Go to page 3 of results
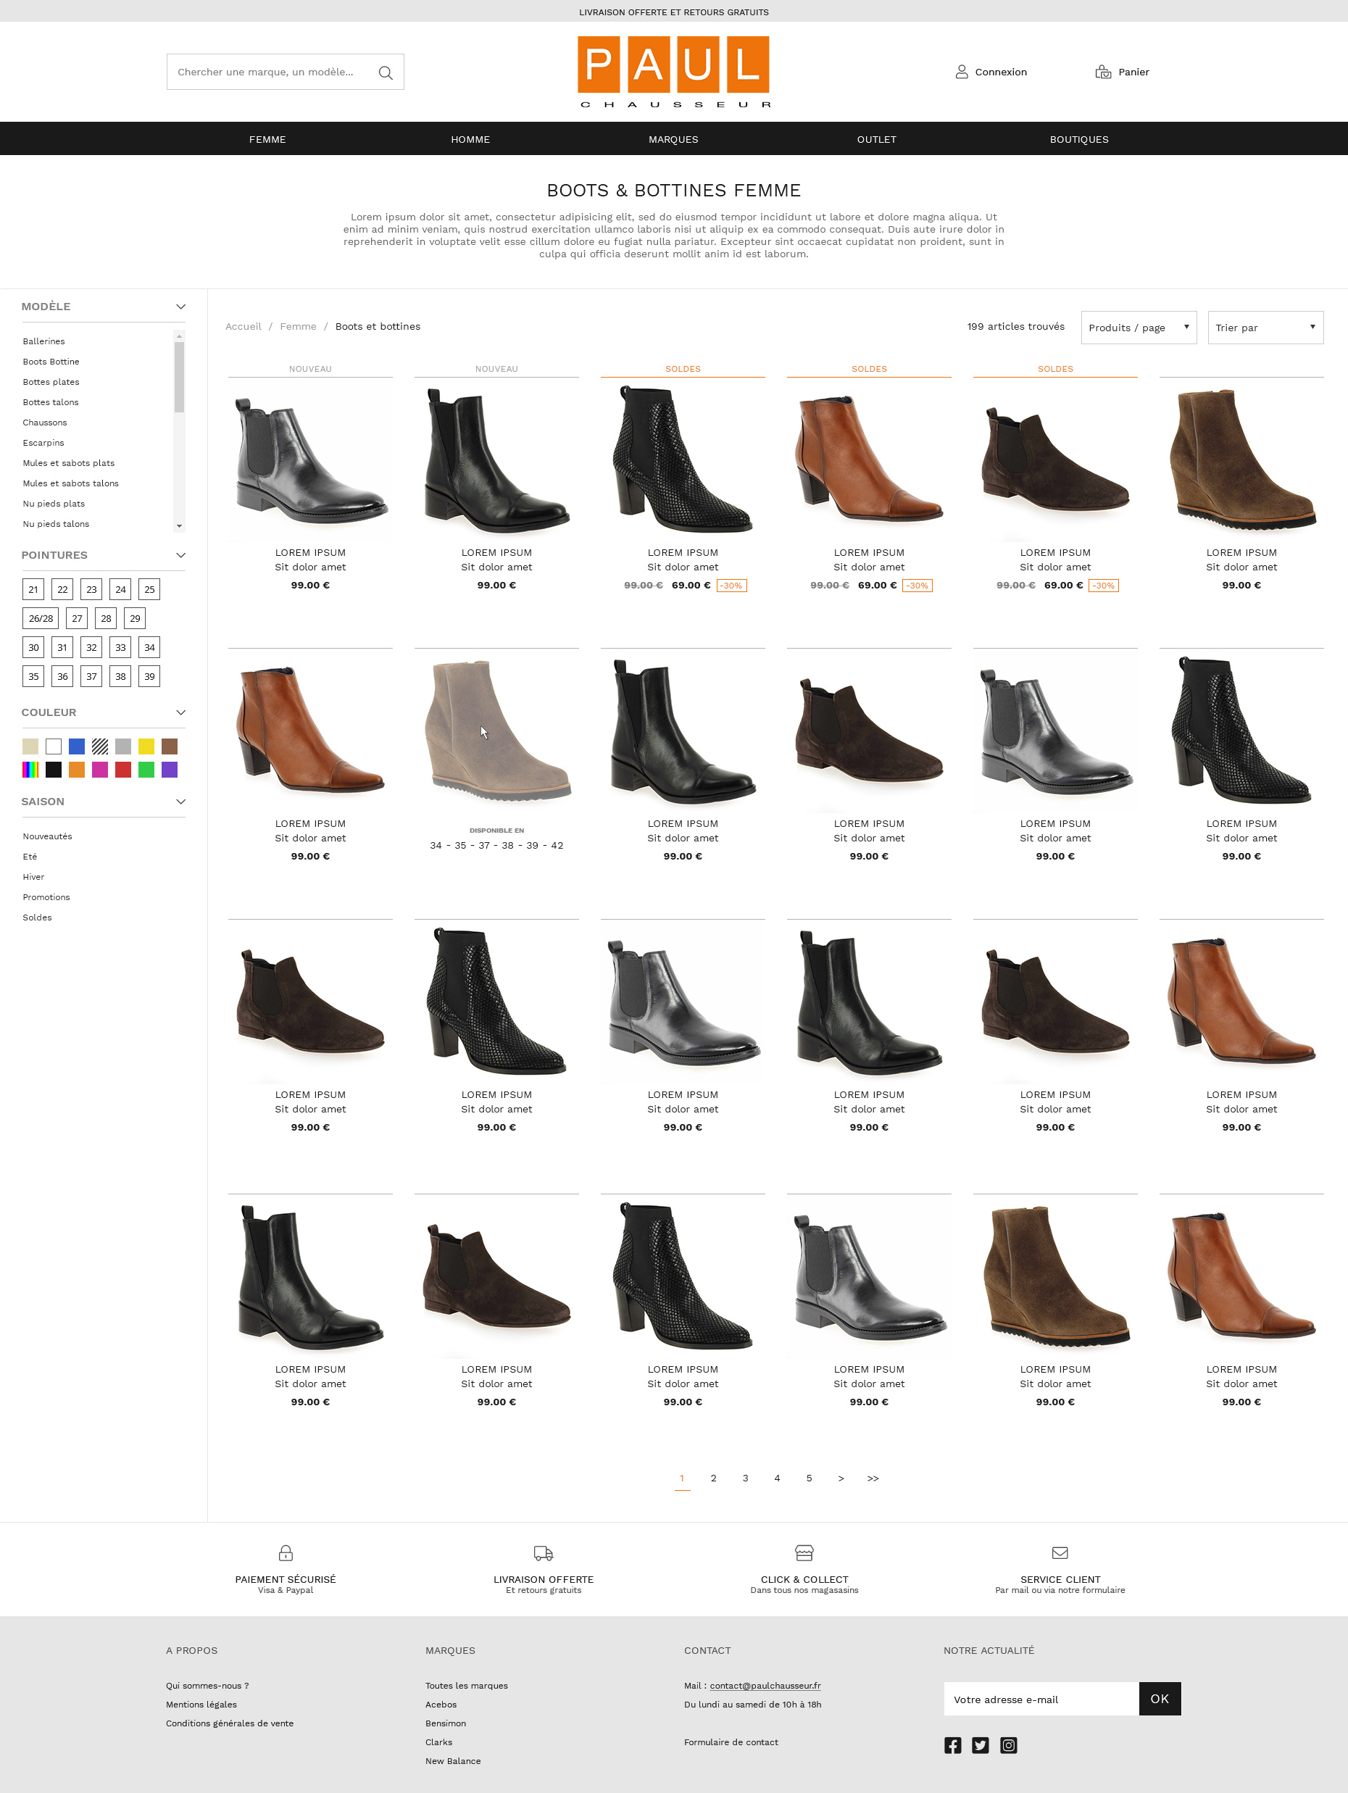The height and width of the screenshot is (1793, 1348). point(745,1478)
